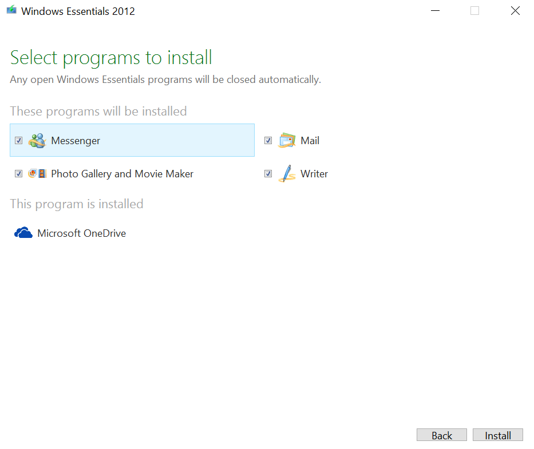
Task: Minimize the Windows Essentials 2012 window
Action: [435, 11]
